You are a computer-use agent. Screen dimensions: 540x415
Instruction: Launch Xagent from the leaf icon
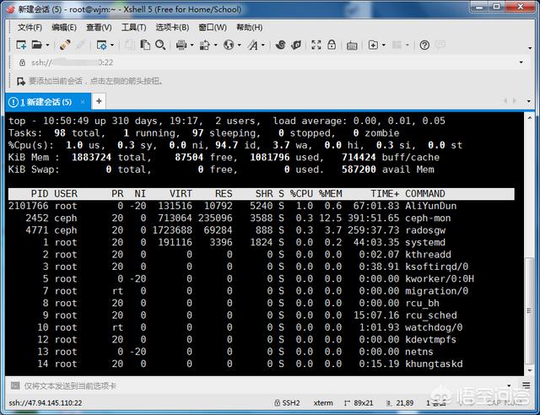coord(296,45)
